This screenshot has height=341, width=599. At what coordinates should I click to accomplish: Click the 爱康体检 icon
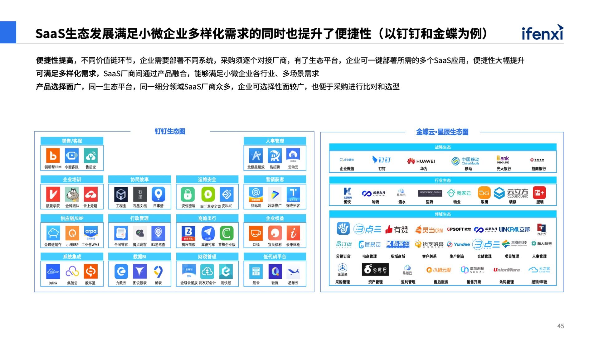293,233
